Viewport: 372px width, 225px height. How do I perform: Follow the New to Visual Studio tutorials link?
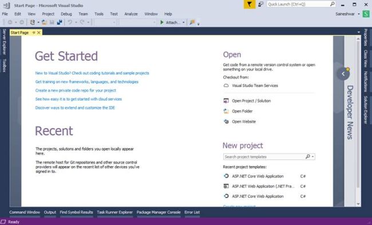click(x=92, y=73)
